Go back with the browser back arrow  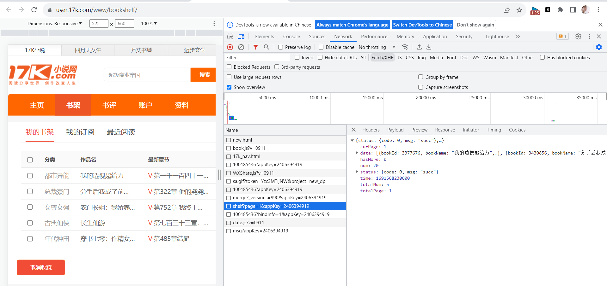(9, 10)
